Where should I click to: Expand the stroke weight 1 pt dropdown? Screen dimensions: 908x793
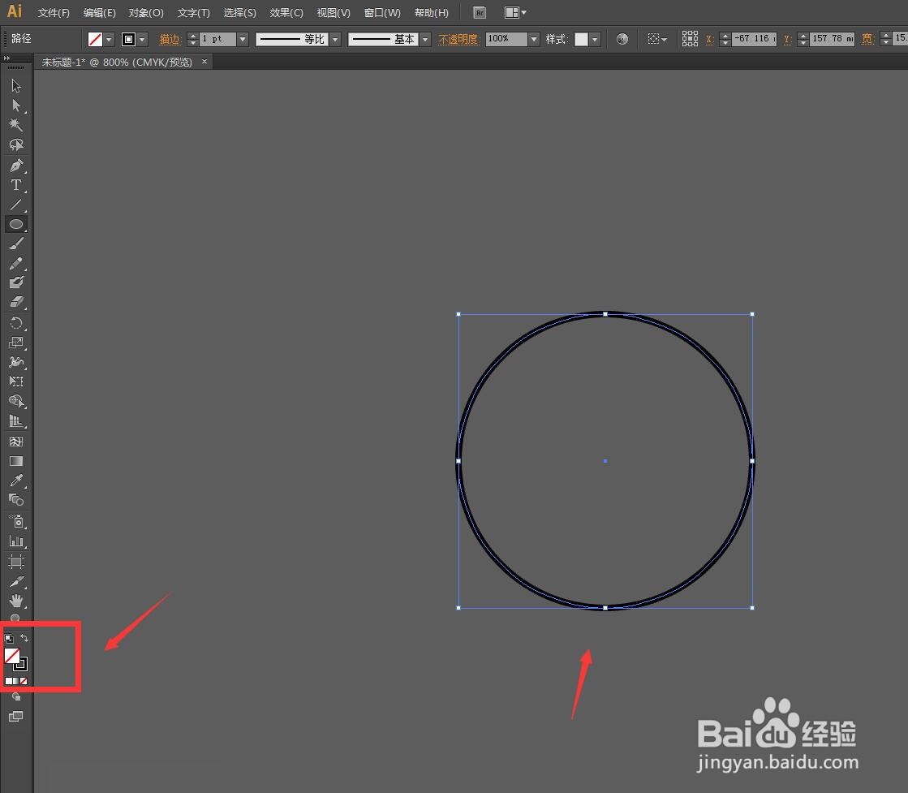point(243,39)
